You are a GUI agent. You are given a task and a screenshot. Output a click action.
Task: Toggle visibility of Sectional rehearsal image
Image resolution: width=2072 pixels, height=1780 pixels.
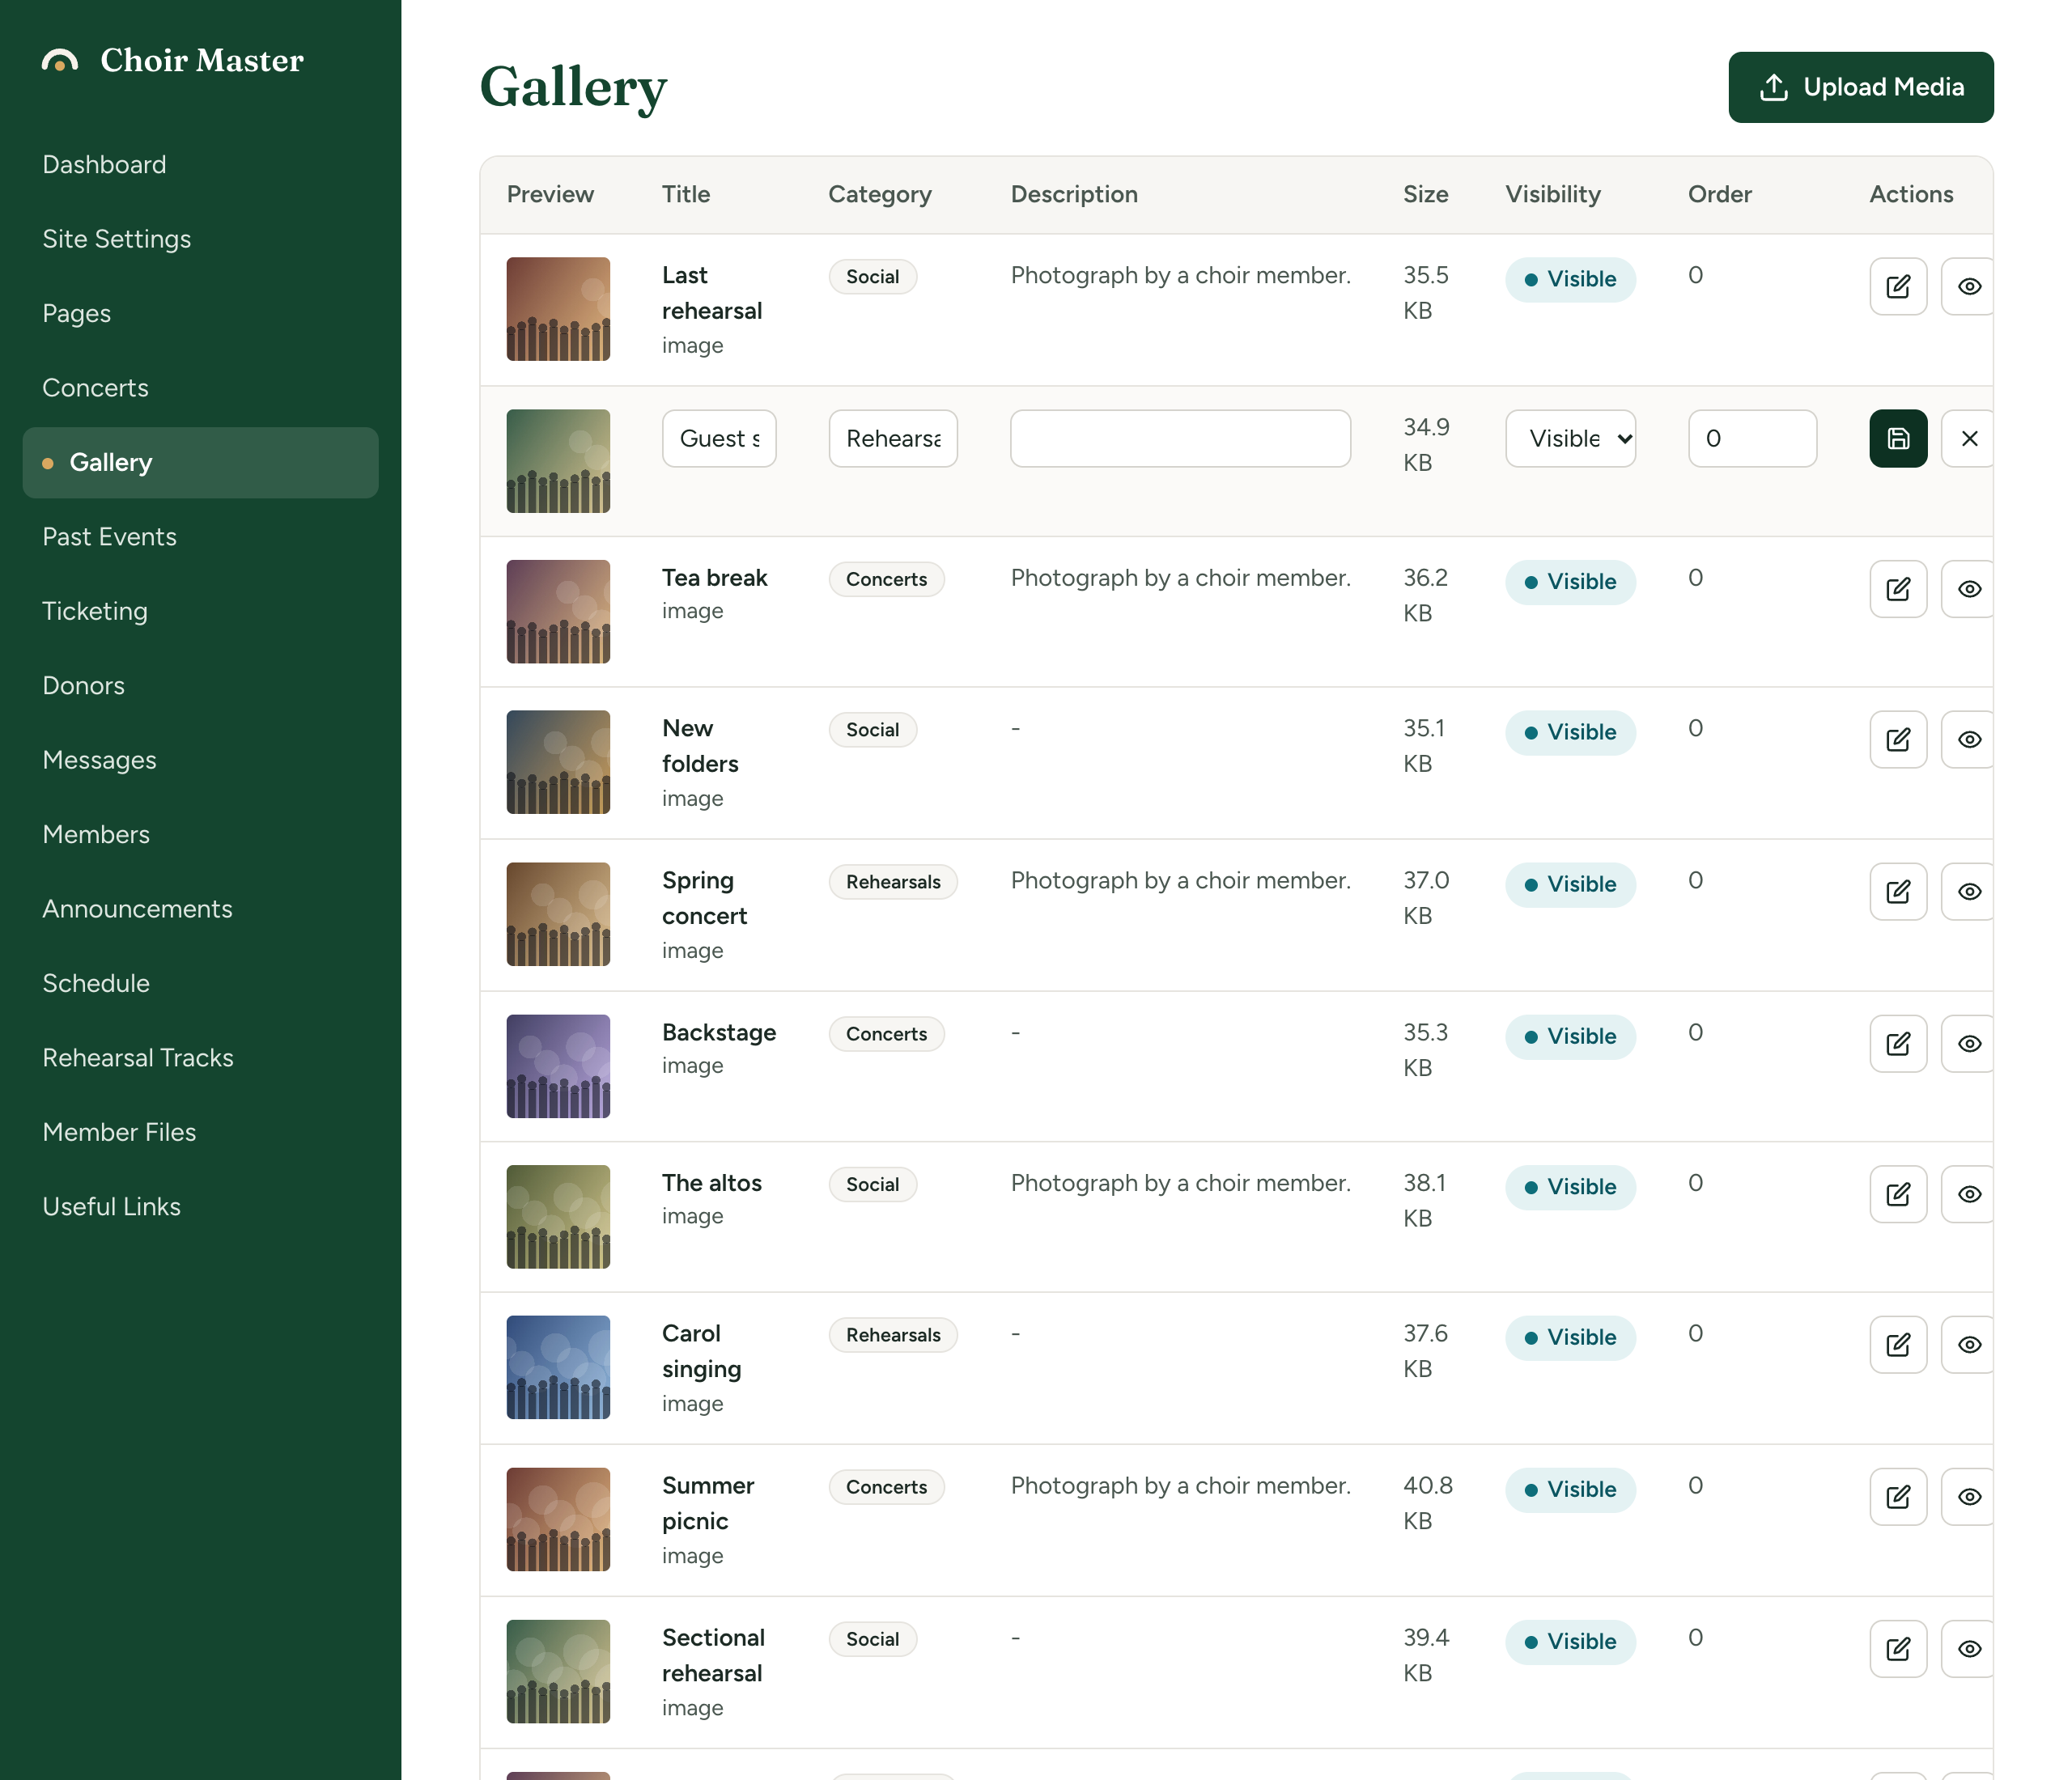(1967, 1648)
